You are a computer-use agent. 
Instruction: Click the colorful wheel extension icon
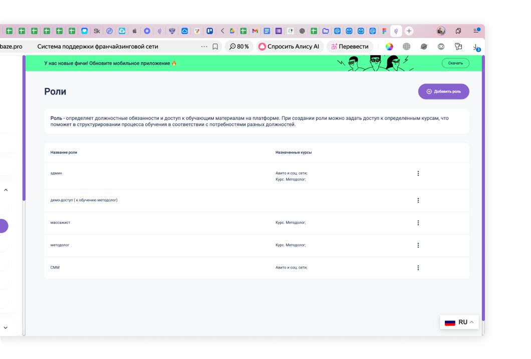[x=389, y=46]
